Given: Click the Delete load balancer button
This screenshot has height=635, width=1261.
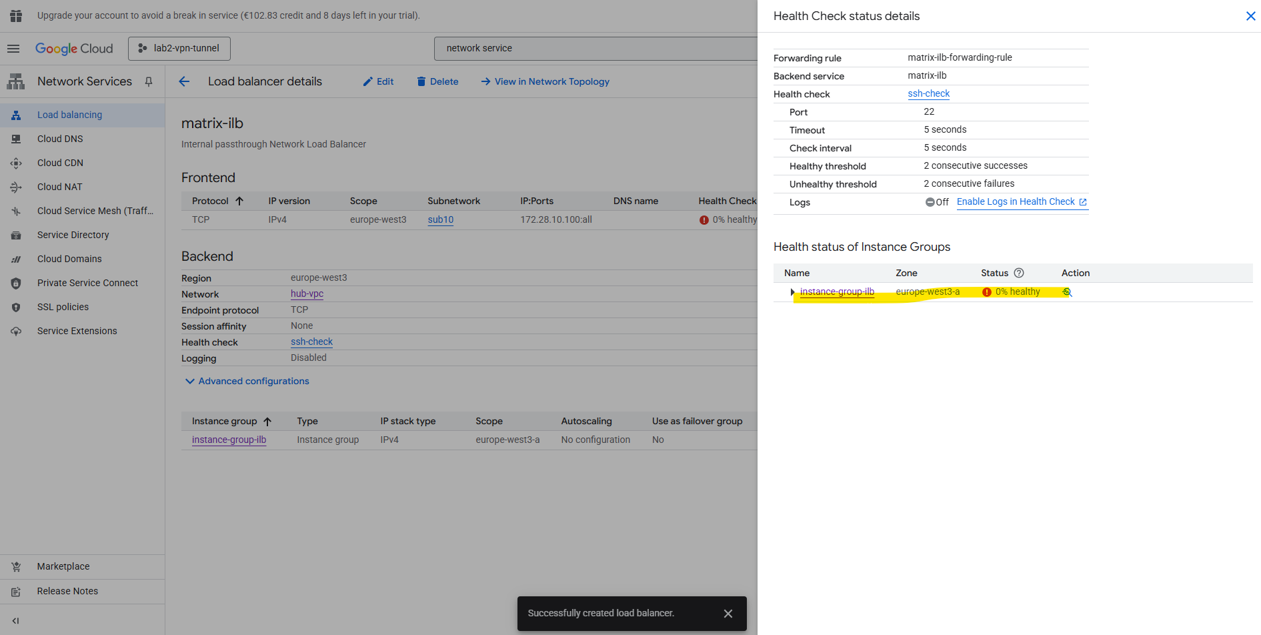Looking at the screenshot, I should tap(437, 81).
